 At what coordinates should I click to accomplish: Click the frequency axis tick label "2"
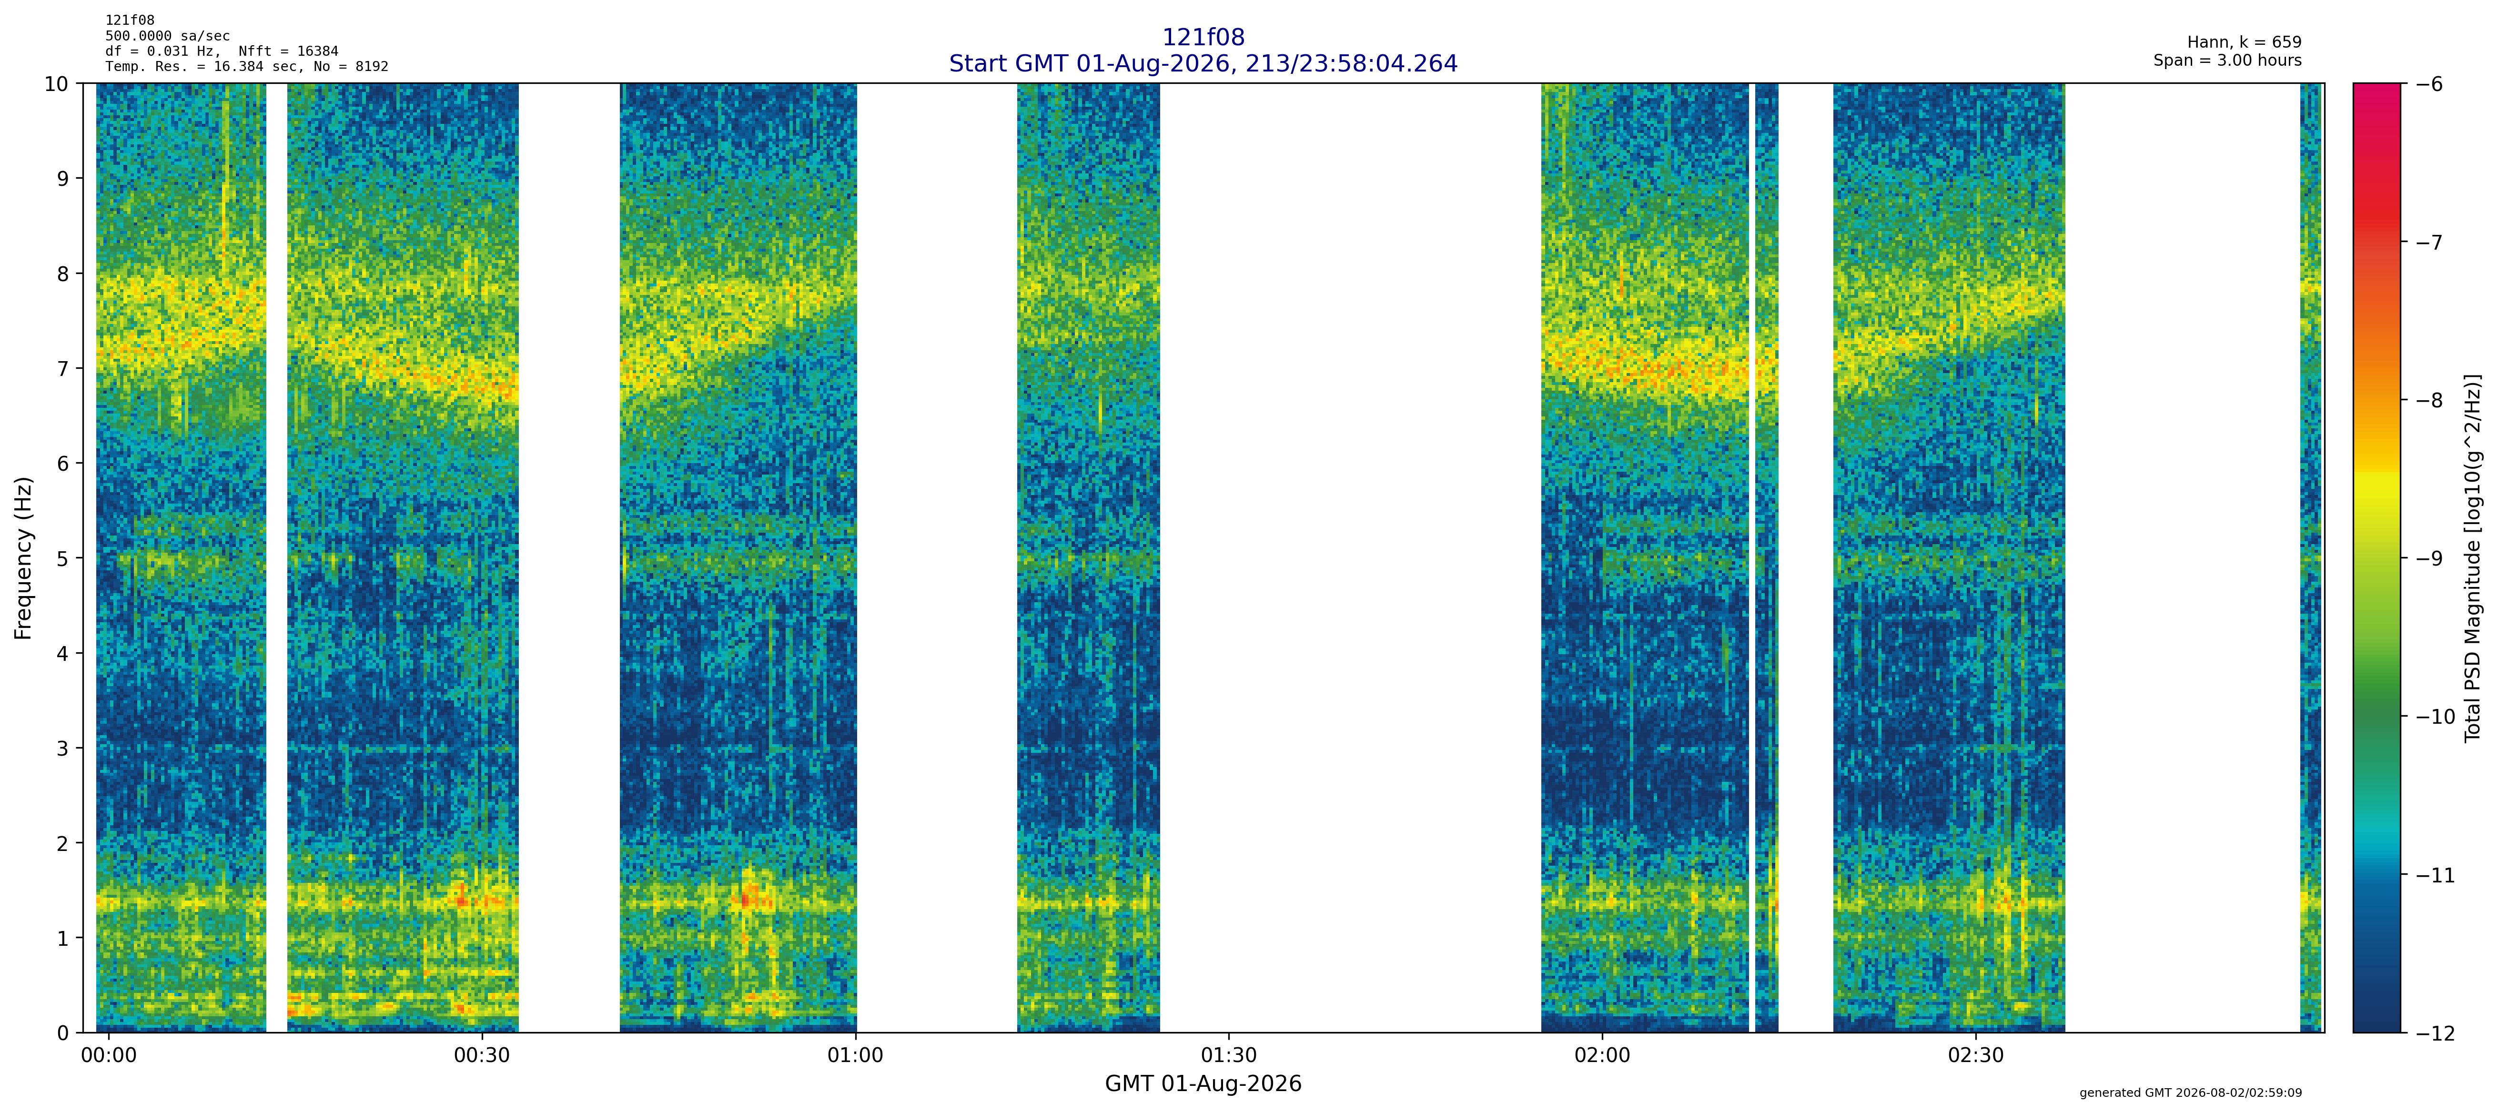63,843
